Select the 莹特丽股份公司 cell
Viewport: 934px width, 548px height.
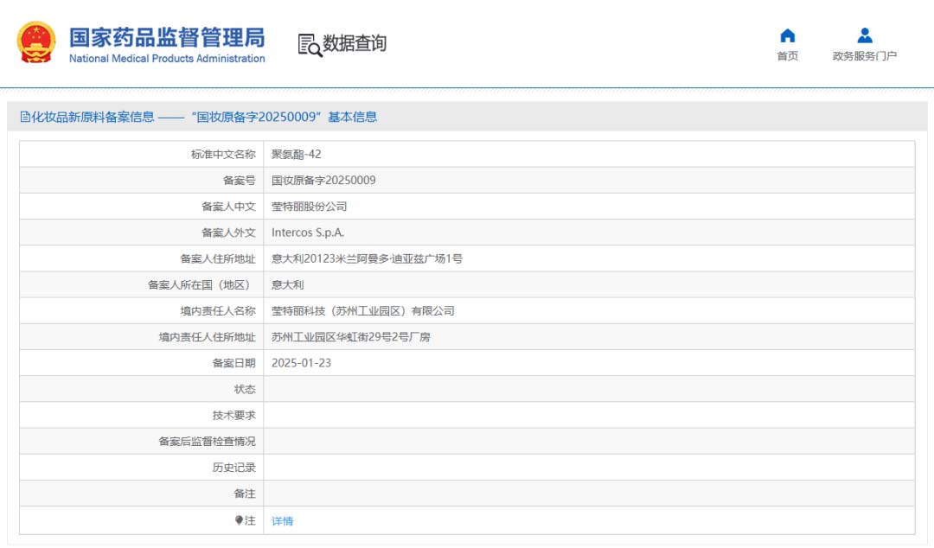coord(309,207)
